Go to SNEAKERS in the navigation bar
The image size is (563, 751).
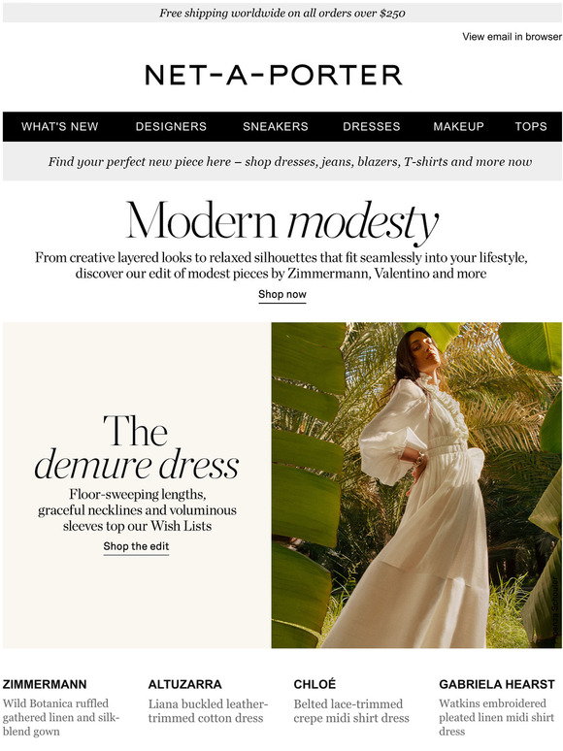[x=276, y=126]
